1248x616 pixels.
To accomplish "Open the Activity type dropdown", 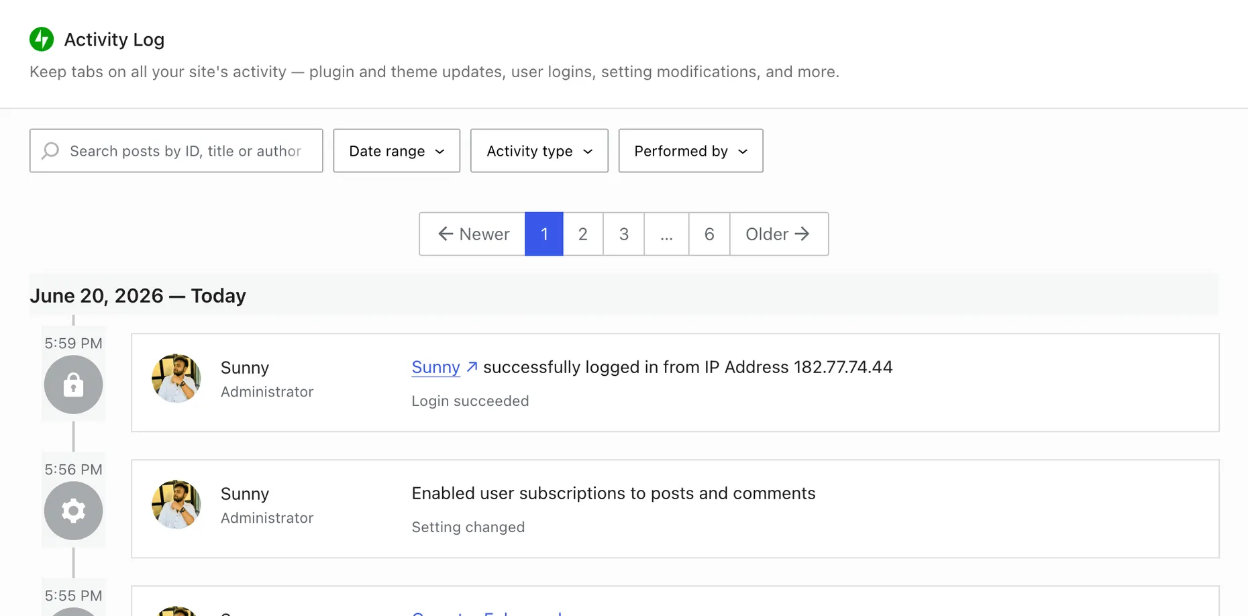I will click(539, 151).
